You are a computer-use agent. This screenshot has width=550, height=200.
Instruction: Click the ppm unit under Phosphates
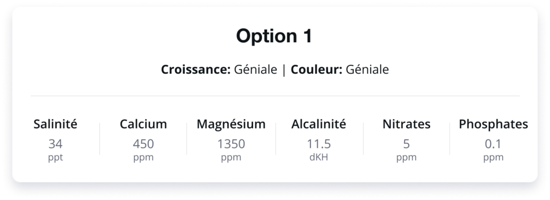click(493, 158)
